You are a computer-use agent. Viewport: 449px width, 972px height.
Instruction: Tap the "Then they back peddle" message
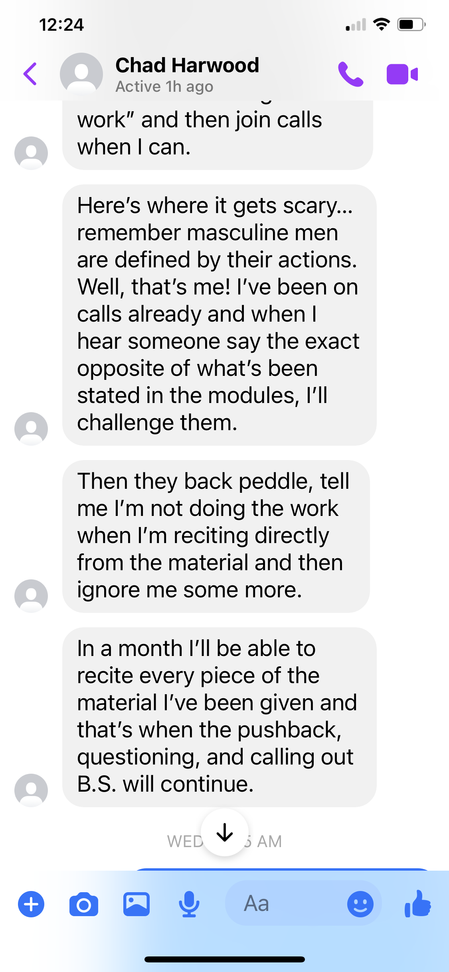(x=216, y=536)
